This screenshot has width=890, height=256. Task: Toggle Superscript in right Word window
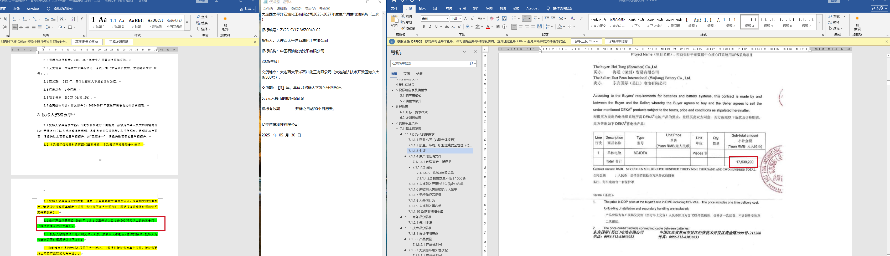click(459, 27)
